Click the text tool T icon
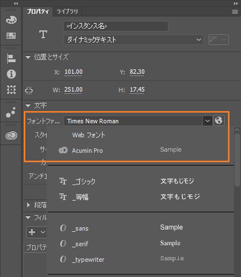 43,34
